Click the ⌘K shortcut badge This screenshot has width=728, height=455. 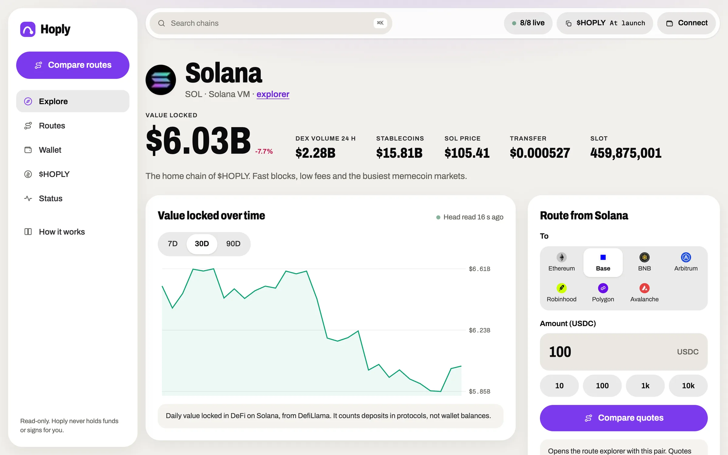[x=380, y=23]
